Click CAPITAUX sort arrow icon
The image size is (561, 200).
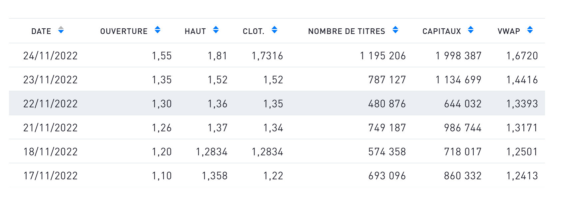pyautogui.click(x=471, y=30)
